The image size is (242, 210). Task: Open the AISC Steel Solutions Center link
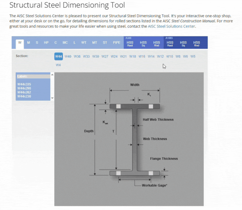coord(171,26)
